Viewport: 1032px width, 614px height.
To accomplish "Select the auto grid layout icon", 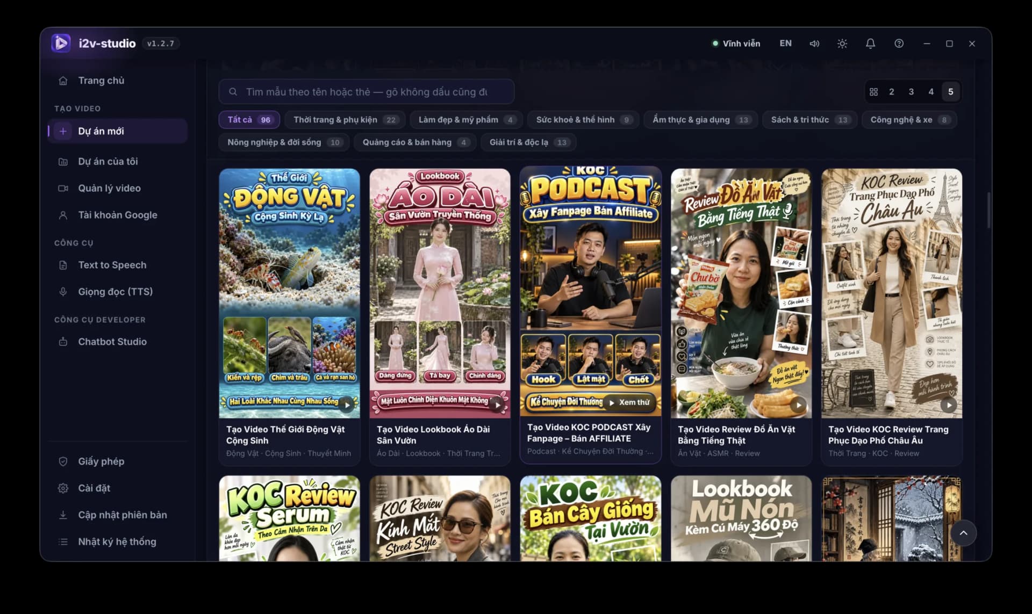I will [x=873, y=92].
